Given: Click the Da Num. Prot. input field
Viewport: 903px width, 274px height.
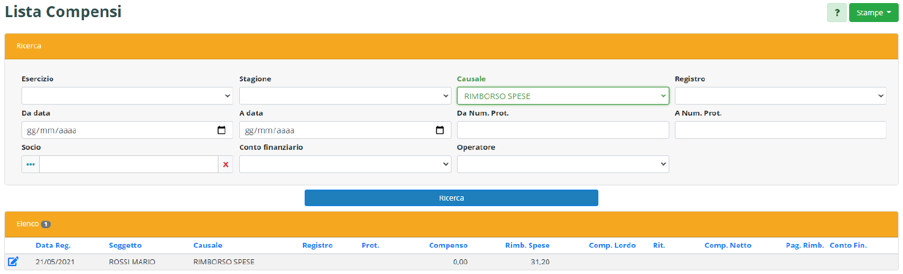Looking at the screenshot, I should pos(563,130).
